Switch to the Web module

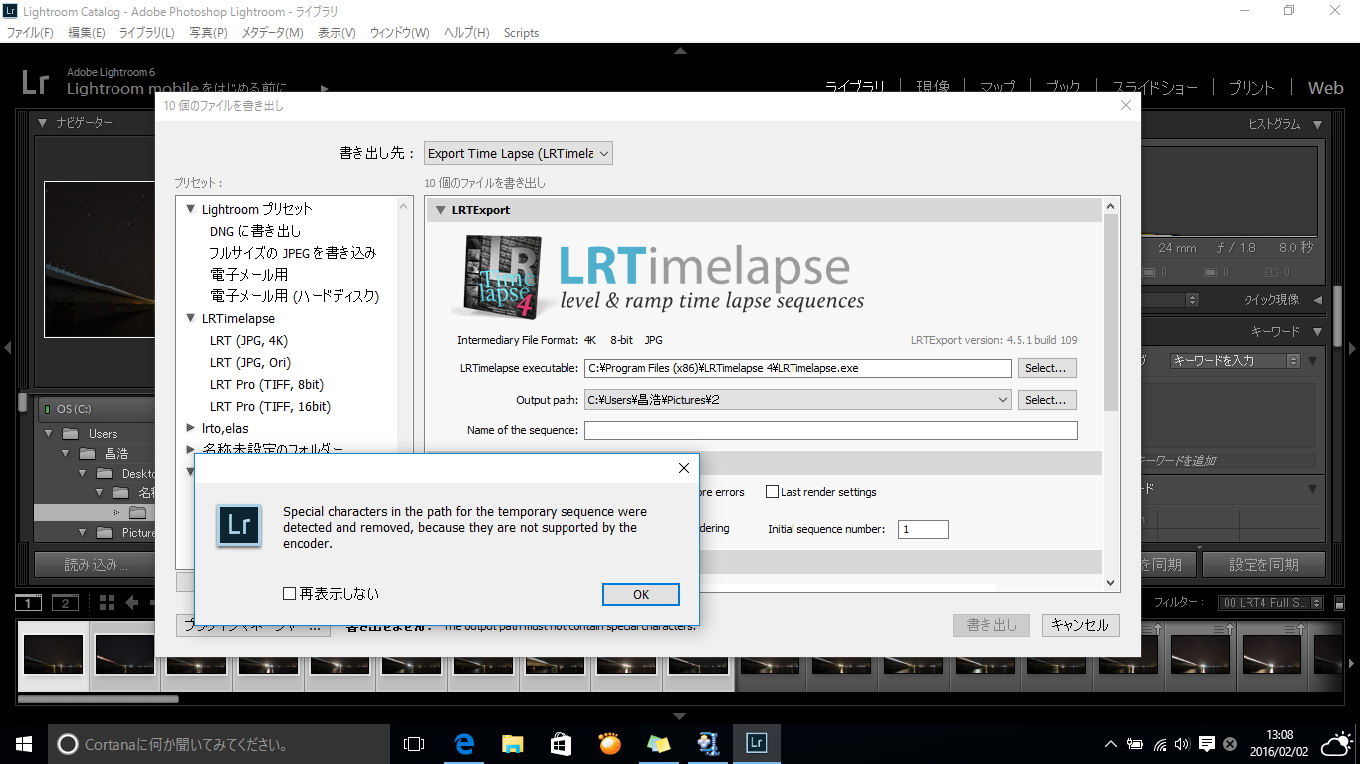pos(1325,88)
